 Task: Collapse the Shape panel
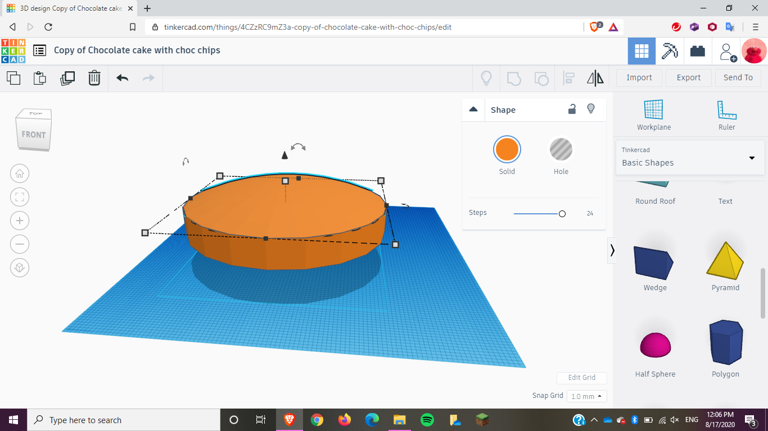point(473,109)
